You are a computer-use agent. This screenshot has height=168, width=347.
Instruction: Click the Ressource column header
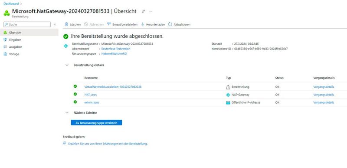pyautogui.click(x=91, y=78)
